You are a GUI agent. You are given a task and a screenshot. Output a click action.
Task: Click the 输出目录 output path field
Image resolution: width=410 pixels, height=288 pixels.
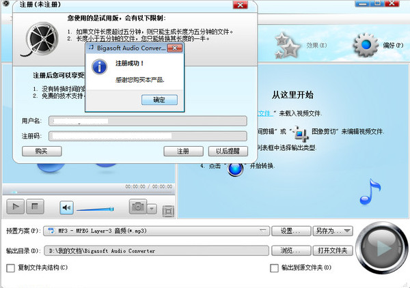click(x=156, y=250)
